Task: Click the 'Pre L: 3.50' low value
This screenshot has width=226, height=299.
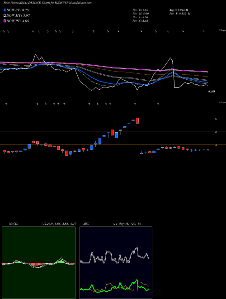Action: (141, 17)
